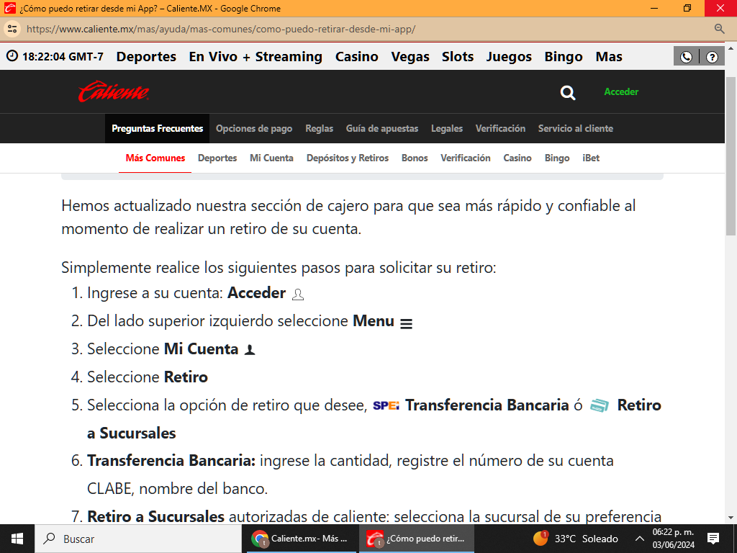
Task: Click the hamburger Menu icon in step 2
Action: point(407,323)
